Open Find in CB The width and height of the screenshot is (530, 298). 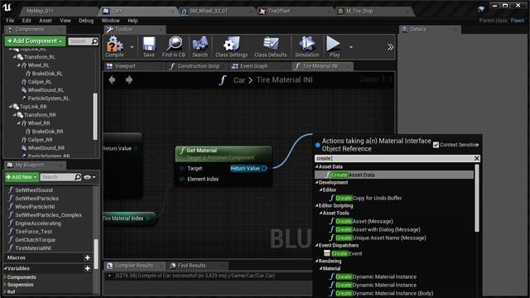(174, 46)
